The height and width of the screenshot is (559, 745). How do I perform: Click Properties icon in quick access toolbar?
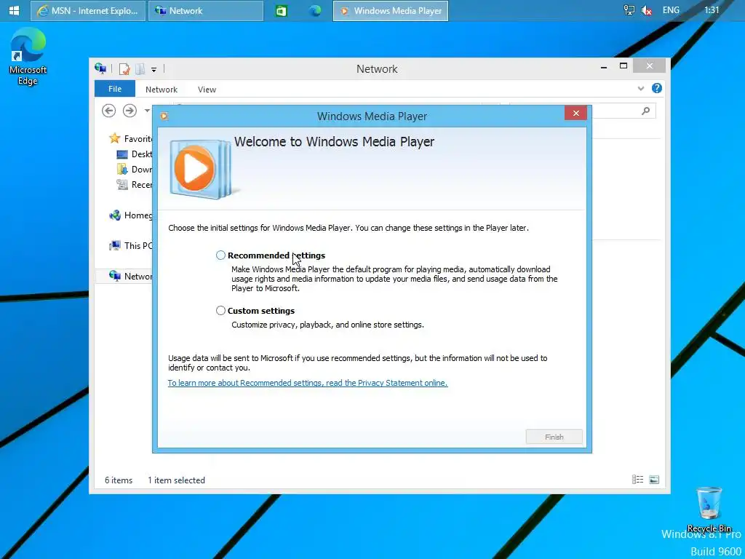[124, 69]
